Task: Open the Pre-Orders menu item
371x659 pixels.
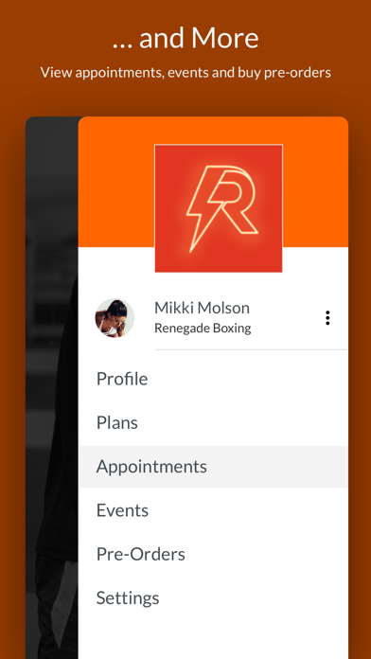Action: coord(214,554)
